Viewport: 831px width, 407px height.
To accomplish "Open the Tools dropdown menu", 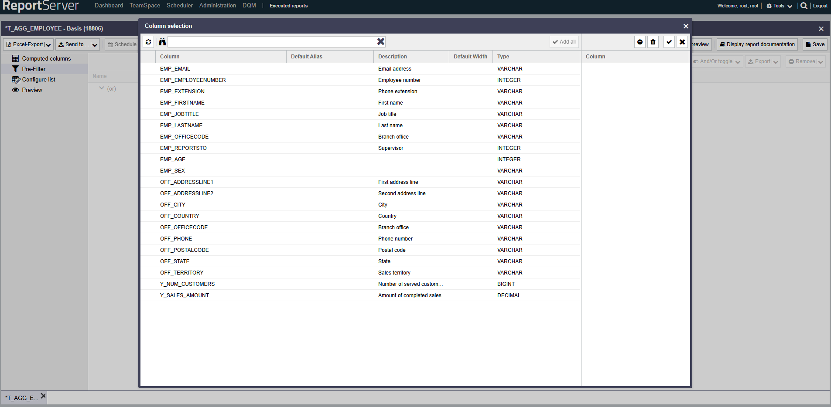I will tap(779, 6).
